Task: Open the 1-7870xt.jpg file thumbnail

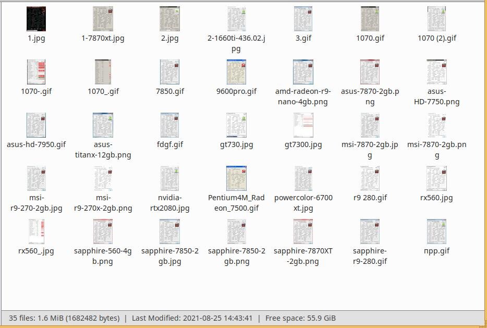Action: click(x=103, y=19)
